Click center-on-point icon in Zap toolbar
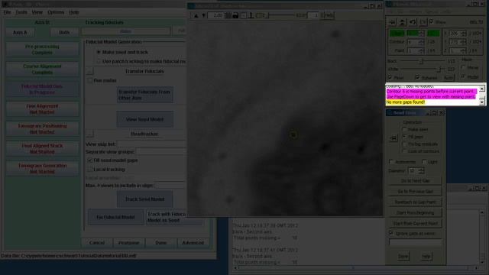The height and width of the screenshot is (275, 489). pos(244,15)
